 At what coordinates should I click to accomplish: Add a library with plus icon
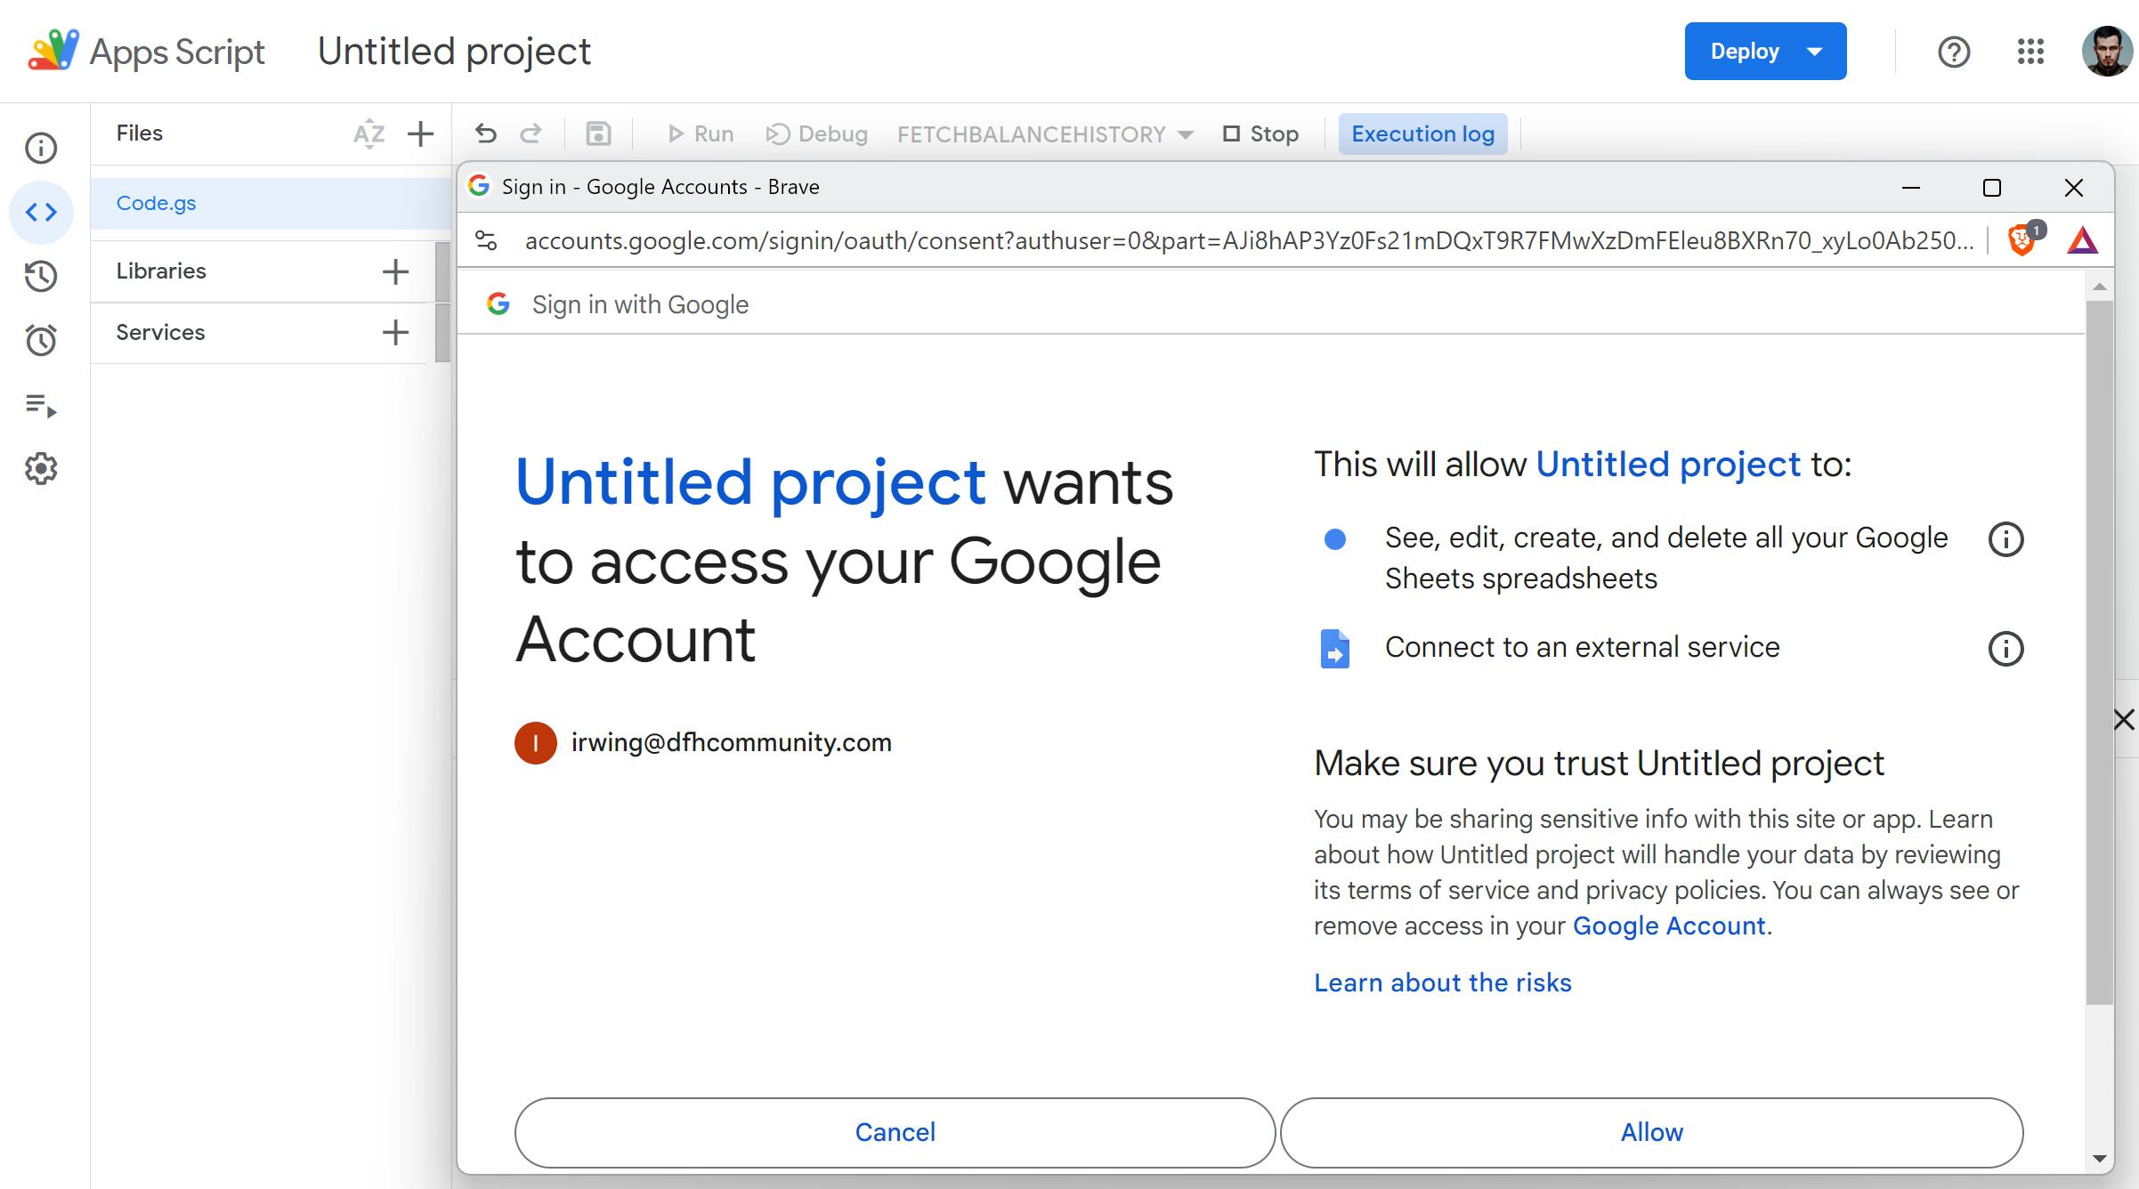pos(395,271)
